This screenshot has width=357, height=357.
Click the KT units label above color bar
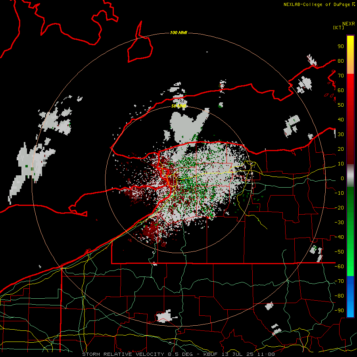pyautogui.click(x=338, y=27)
